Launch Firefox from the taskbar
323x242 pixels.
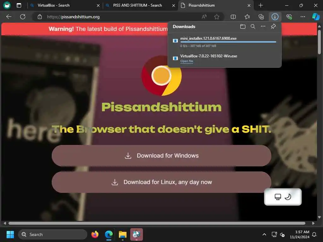(95, 234)
